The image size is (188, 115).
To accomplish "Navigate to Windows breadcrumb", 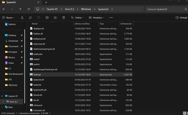I will 86,9.
